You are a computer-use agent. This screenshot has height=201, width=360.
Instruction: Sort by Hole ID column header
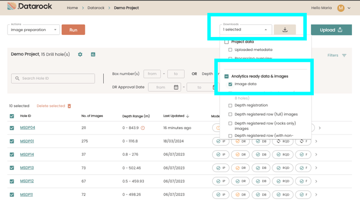(25, 116)
